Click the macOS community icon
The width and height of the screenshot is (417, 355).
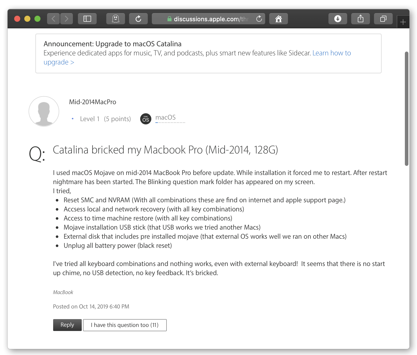tap(146, 119)
